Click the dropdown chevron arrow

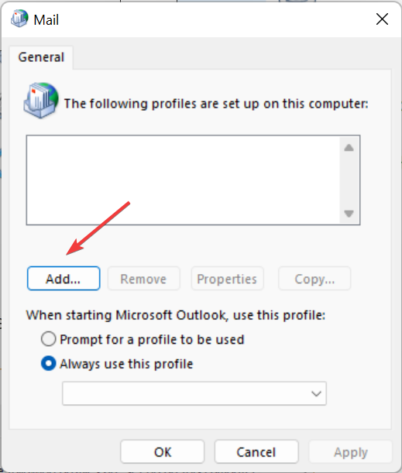click(316, 394)
